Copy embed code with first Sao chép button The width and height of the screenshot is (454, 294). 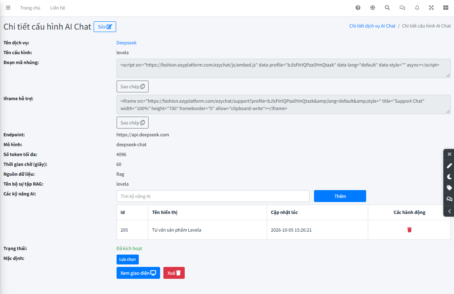133,87
